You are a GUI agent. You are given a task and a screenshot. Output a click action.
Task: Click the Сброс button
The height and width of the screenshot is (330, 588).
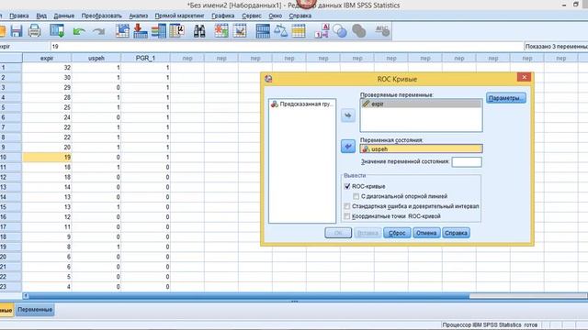[397, 233]
